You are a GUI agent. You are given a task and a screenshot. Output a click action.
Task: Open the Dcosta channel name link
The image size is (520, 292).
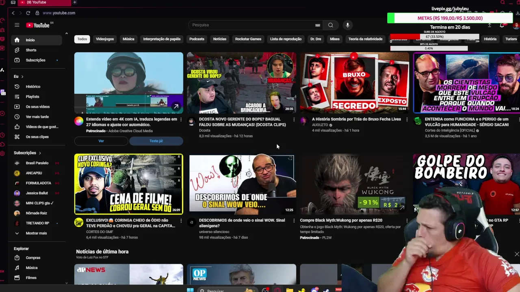point(205,131)
